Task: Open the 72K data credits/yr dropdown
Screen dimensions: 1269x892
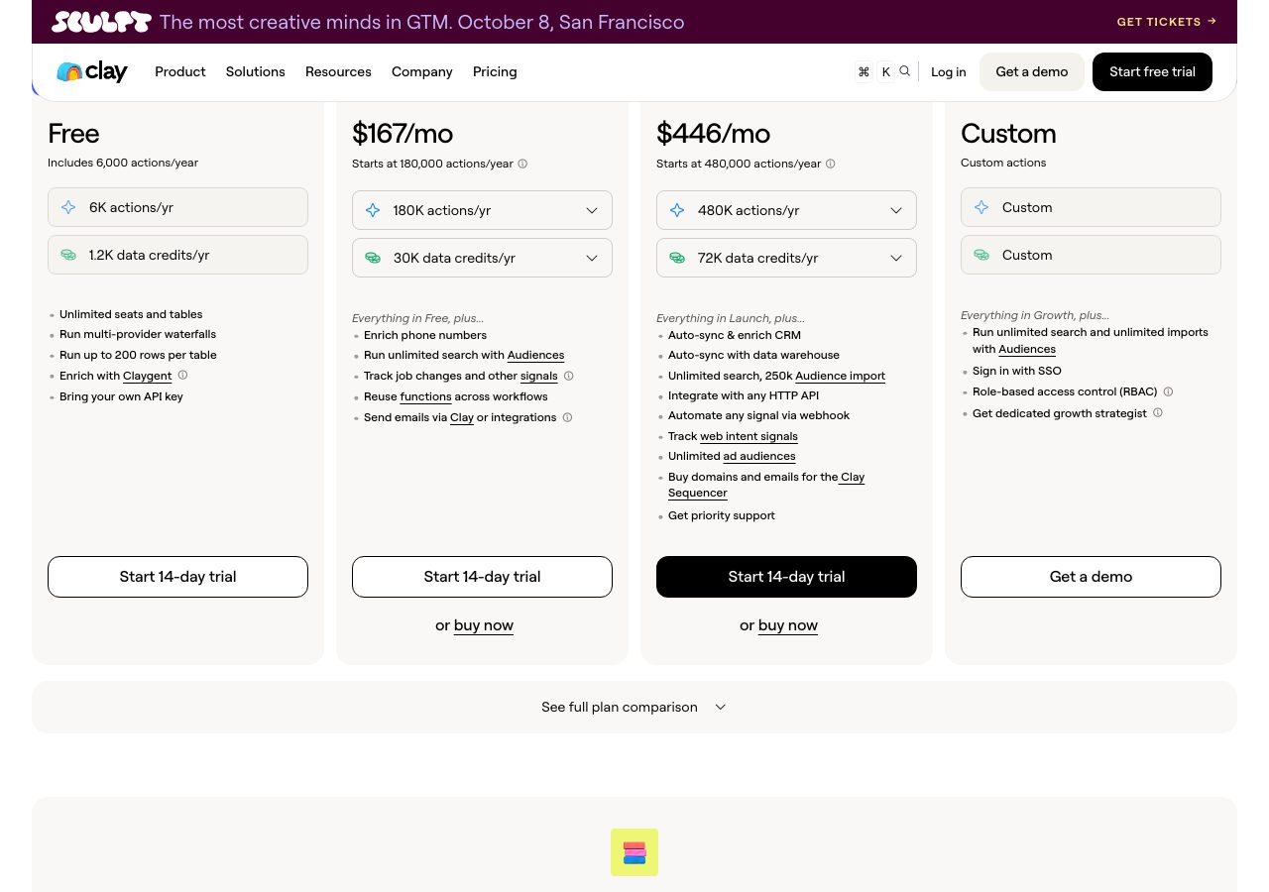Action: click(x=786, y=258)
